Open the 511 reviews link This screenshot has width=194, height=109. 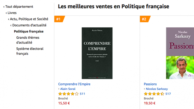pyautogui.click(x=82, y=94)
